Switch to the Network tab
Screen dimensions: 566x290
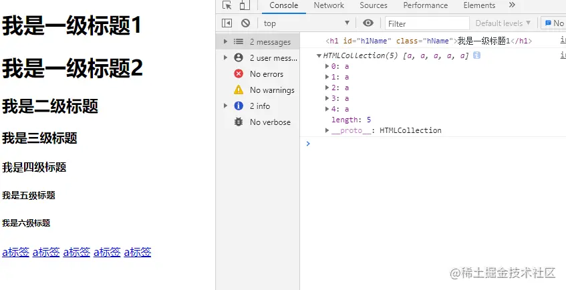click(x=329, y=5)
